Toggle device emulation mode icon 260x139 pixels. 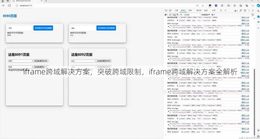(170, 10)
